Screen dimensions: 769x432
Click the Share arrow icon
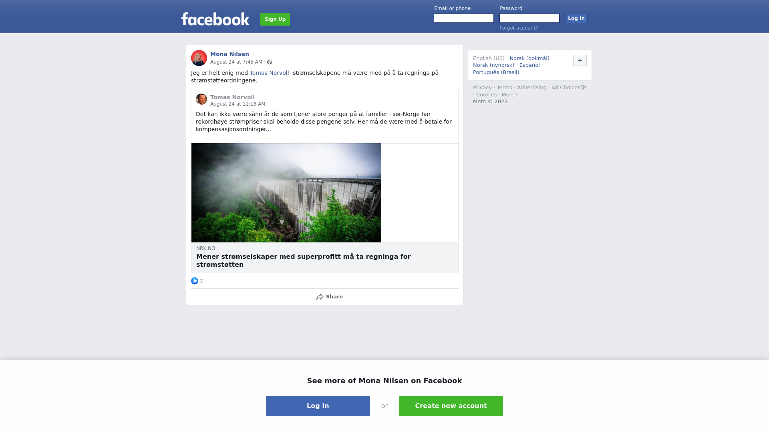tap(320, 297)
